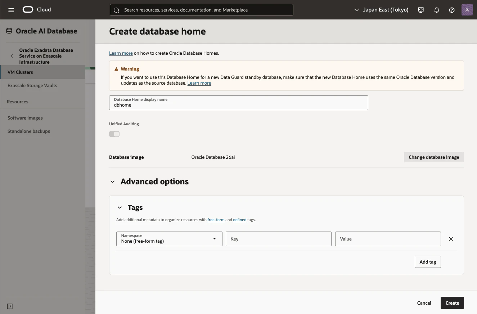This screenshot has height=314, width=477.
Task: Collapse the sidebar with the bottom-left panel icon
Action: [10, 306]
